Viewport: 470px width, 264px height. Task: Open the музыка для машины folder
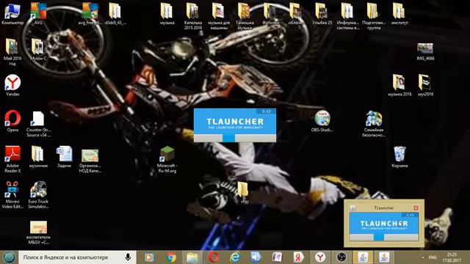(x=219, y=16)
